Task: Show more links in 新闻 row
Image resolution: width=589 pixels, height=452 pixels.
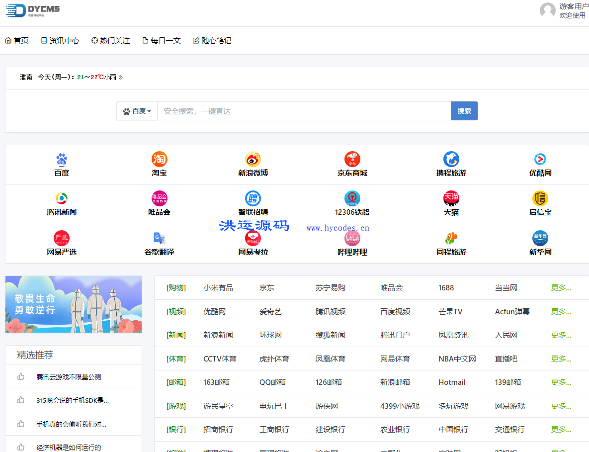Action: click(x=561, y=335)
